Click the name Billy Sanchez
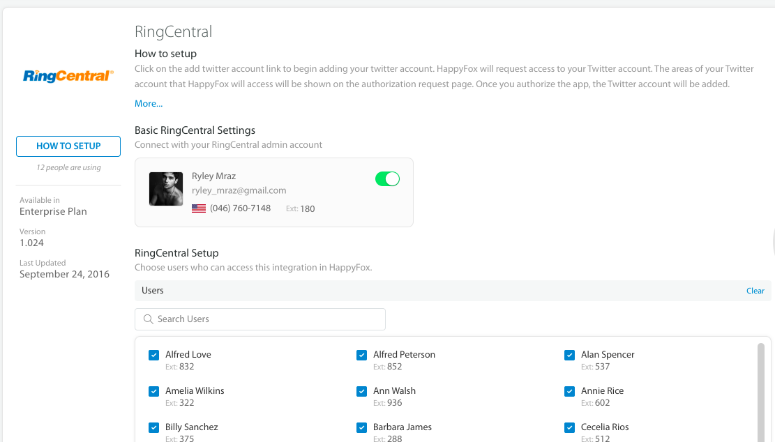 (192, 427)
